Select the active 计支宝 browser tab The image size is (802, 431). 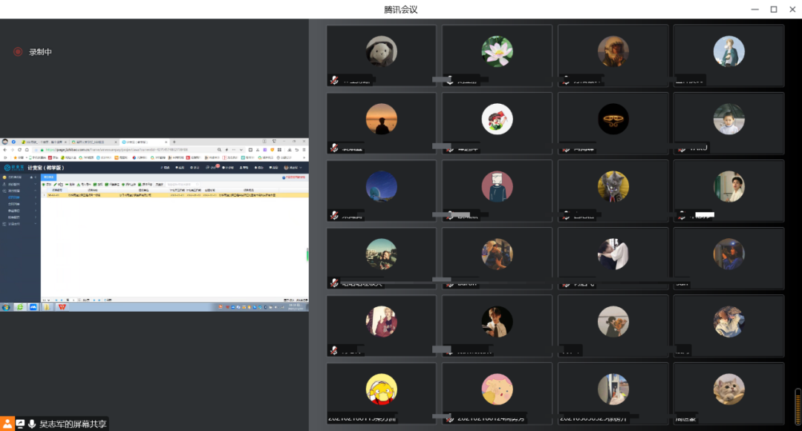point(145,142)
